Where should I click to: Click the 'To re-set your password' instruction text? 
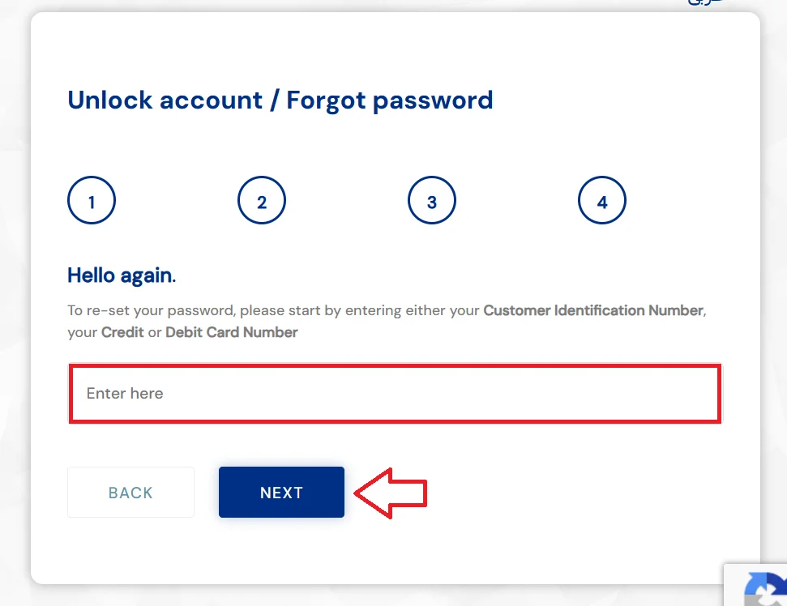(151, 310)
